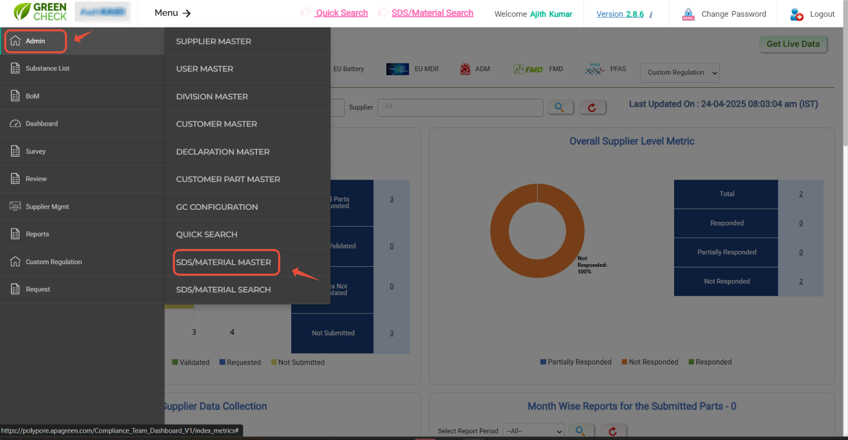Click the EU Battery regulation label
Screen dimensions: 848x440
pos(349,69)
